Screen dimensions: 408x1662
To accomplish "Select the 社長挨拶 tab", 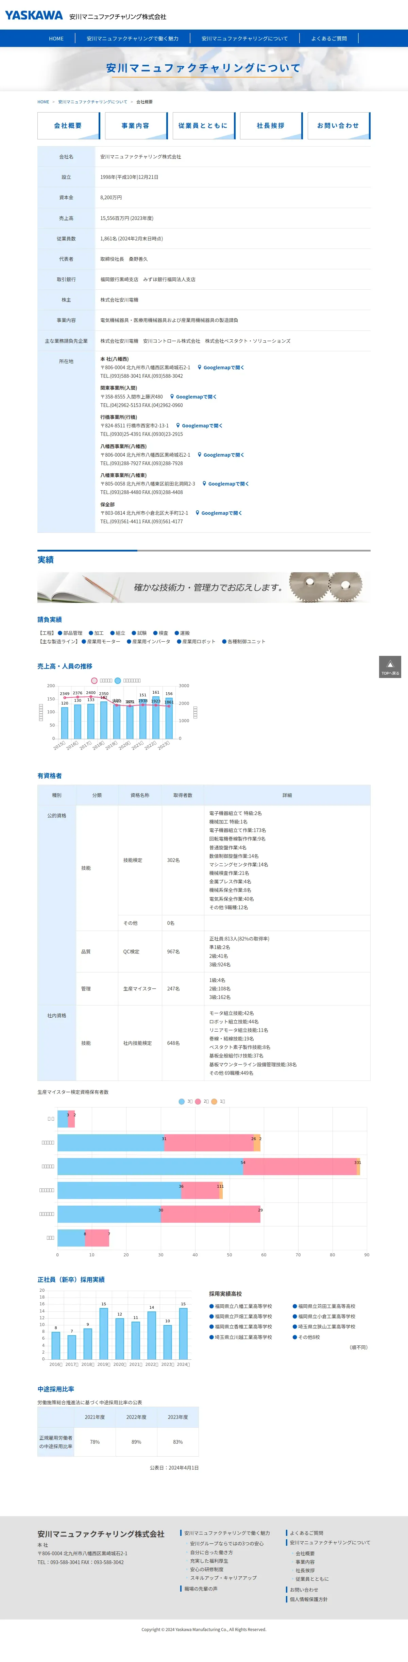I will pos(271,126).
